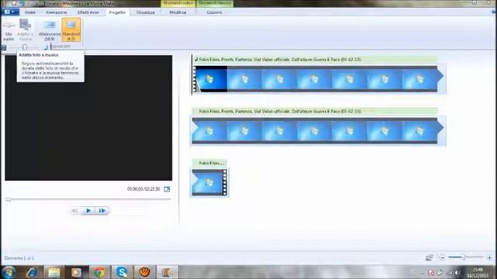Open the Mix audio control

pyautogui.click(x=9, y=30)
